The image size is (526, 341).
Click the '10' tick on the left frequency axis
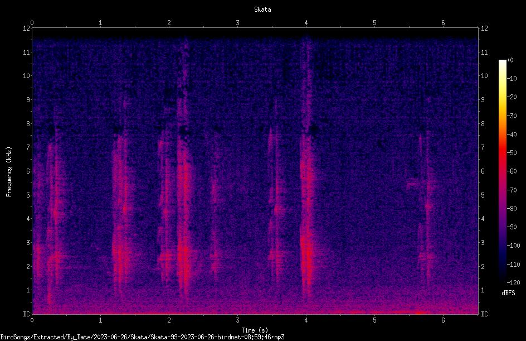[27, 76]
